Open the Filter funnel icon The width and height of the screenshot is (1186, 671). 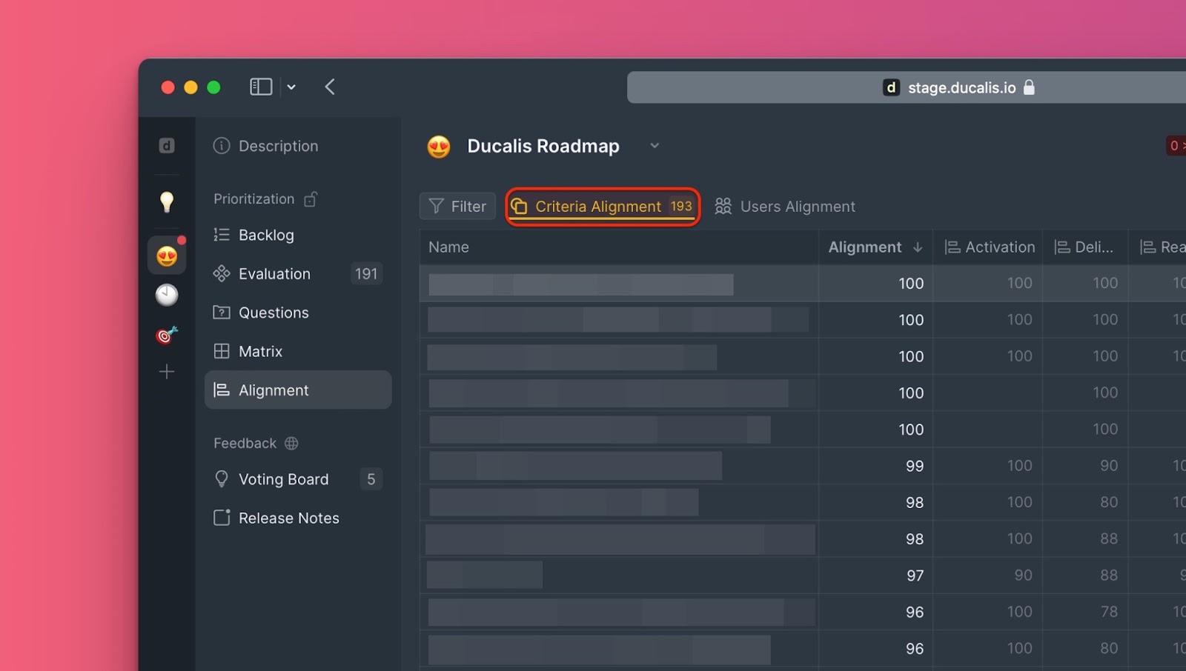click(436, 206)
